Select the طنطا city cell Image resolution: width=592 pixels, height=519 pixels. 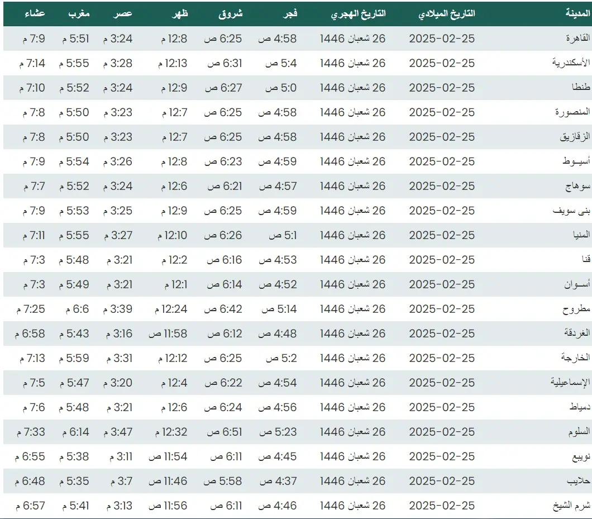point(581,87)
